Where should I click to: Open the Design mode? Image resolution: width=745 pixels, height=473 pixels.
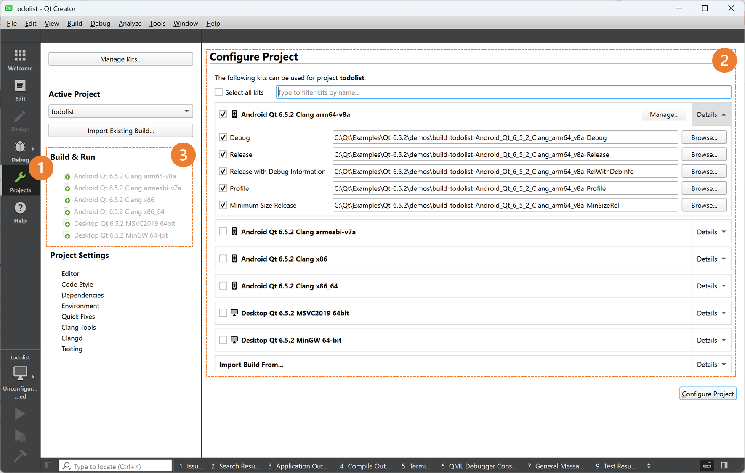20,121
